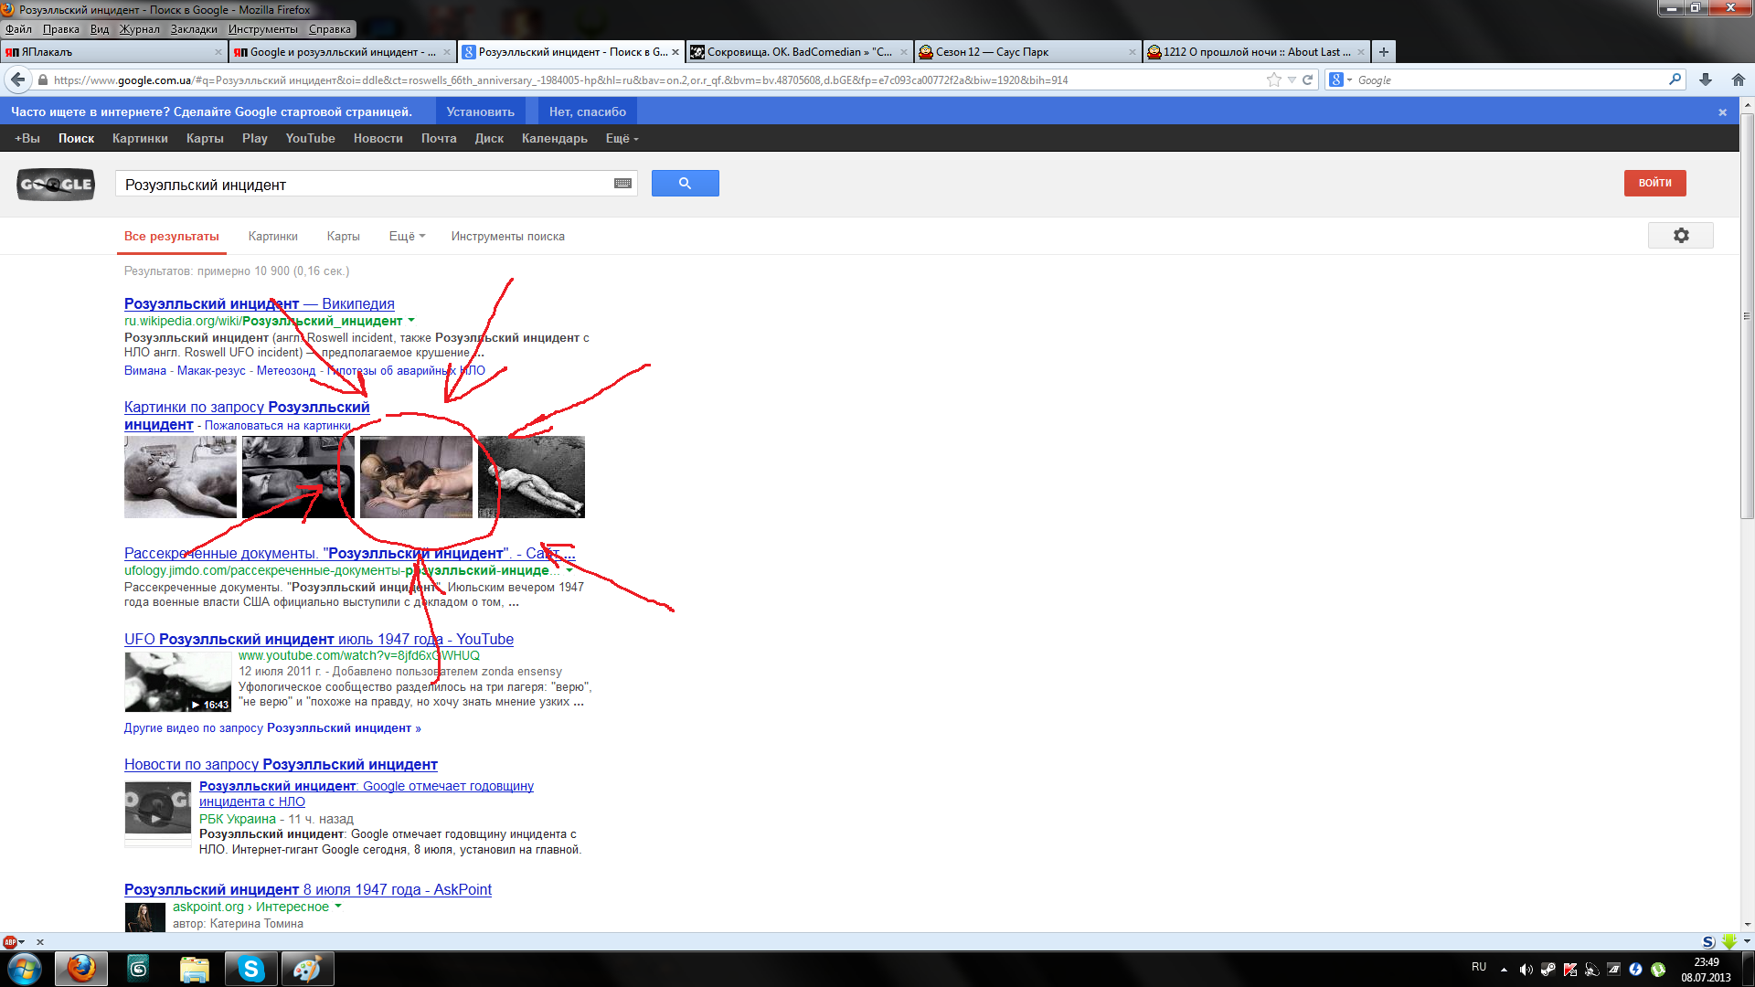Open Windows Start menu
The image size is (1755, 987).
25,969
